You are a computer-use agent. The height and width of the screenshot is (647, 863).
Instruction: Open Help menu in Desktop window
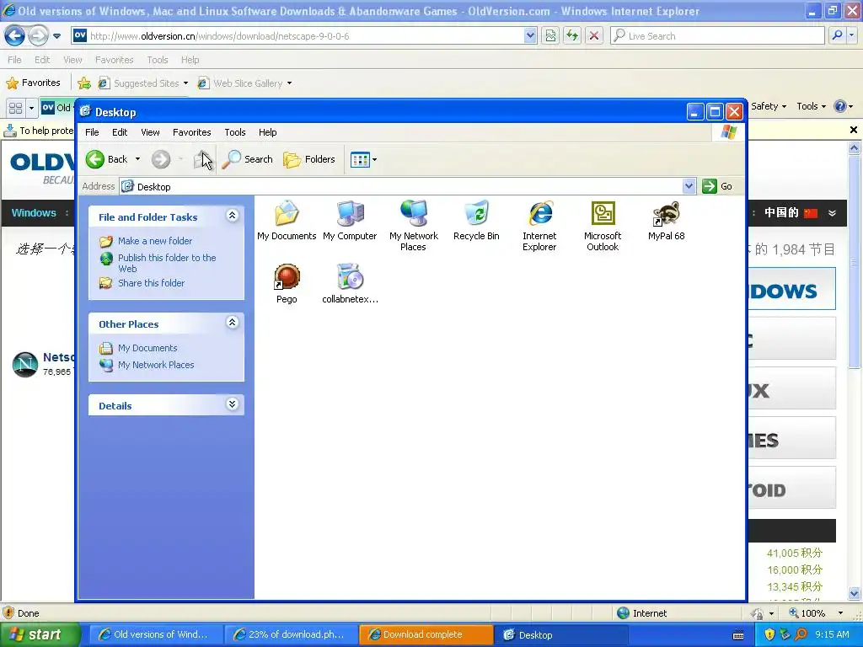click(267, 132)
